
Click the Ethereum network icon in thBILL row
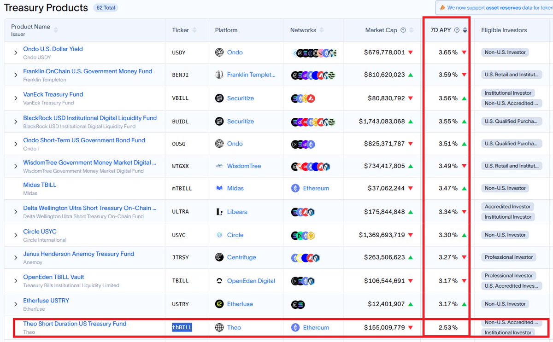[295, 328]
